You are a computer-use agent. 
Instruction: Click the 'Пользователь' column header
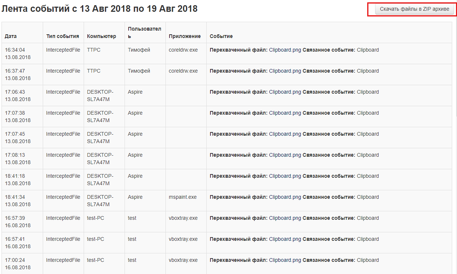[144, 32]
